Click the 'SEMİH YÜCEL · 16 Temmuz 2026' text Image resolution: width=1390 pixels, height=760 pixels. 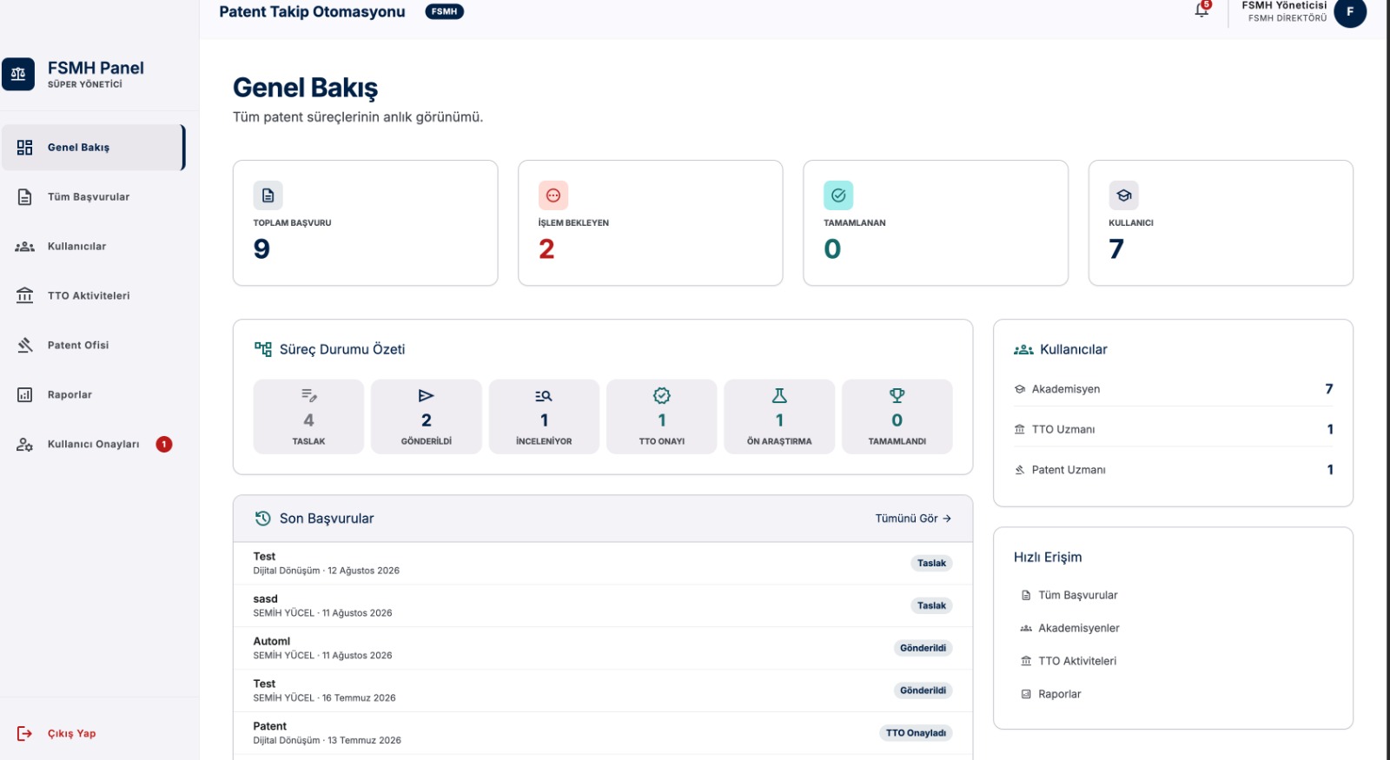[x=324, y=697]
